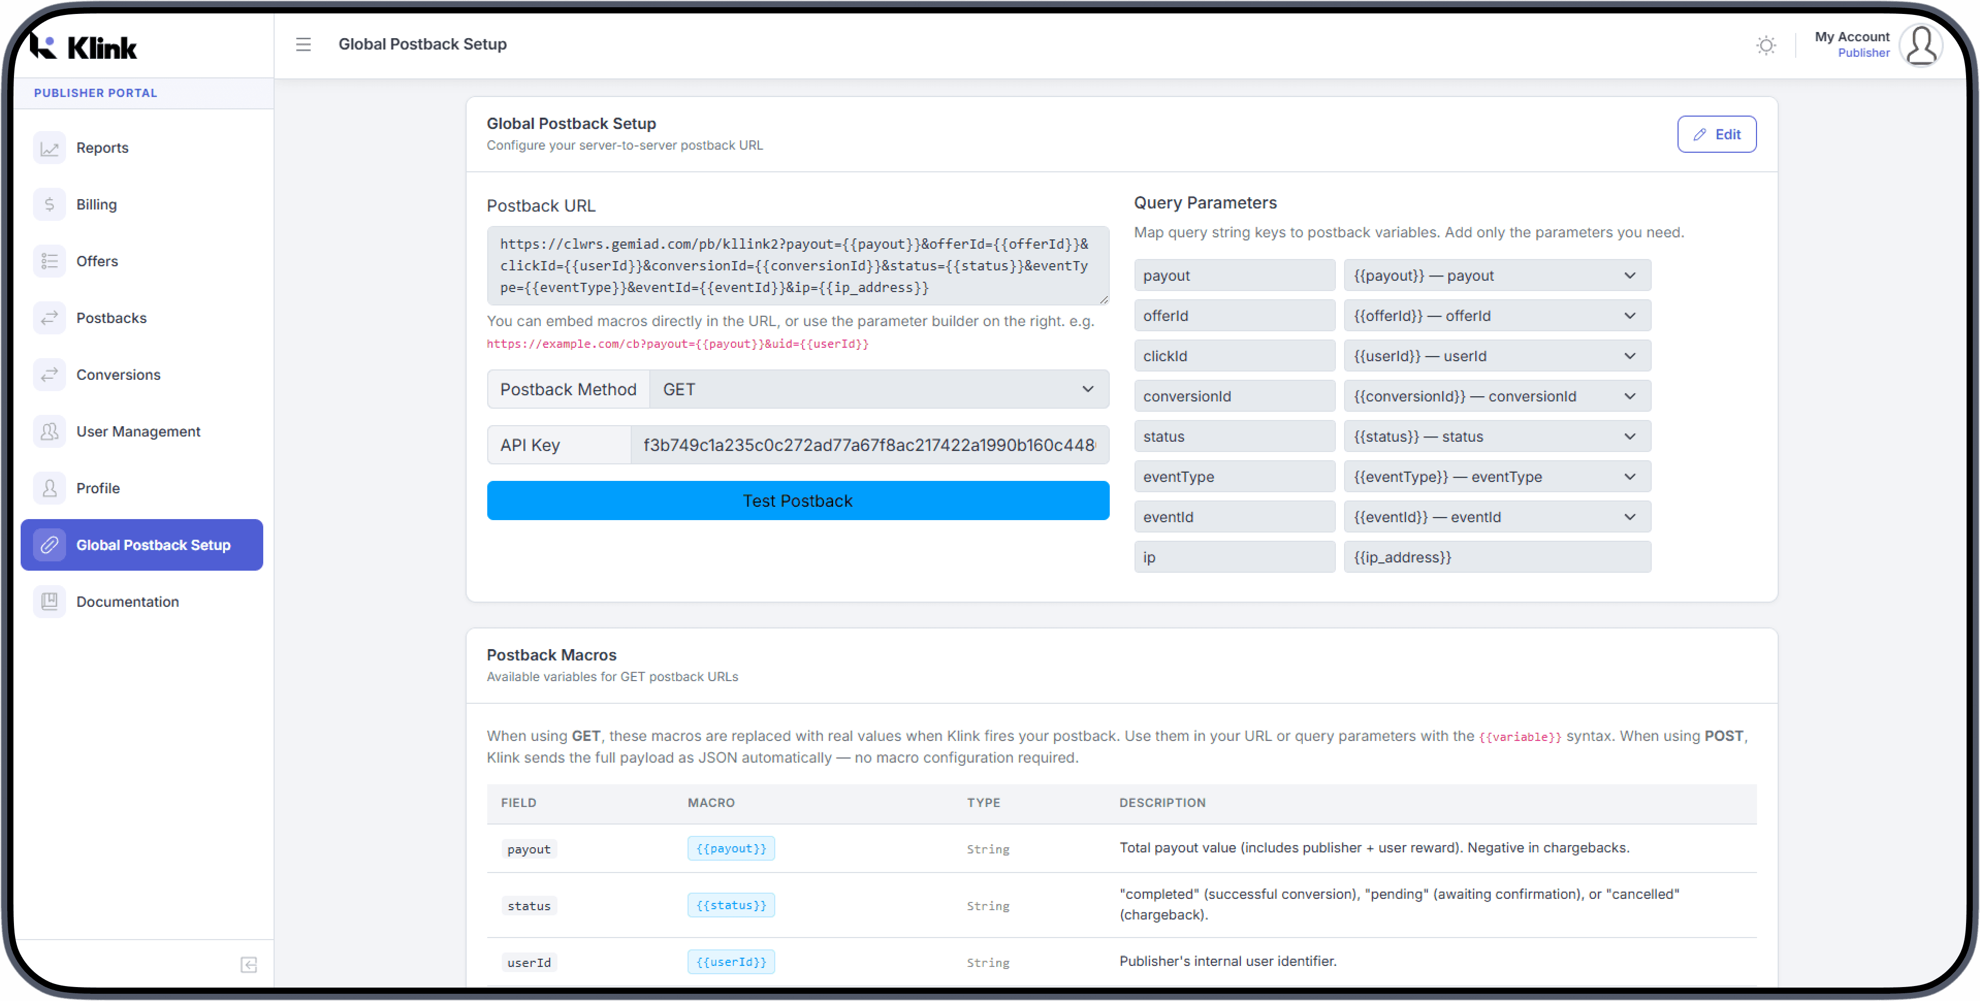The height and width of the screenshot is (1001, 1980).
Task: Click into the Postback URL textarea
Action: click(x=797, y=266)
